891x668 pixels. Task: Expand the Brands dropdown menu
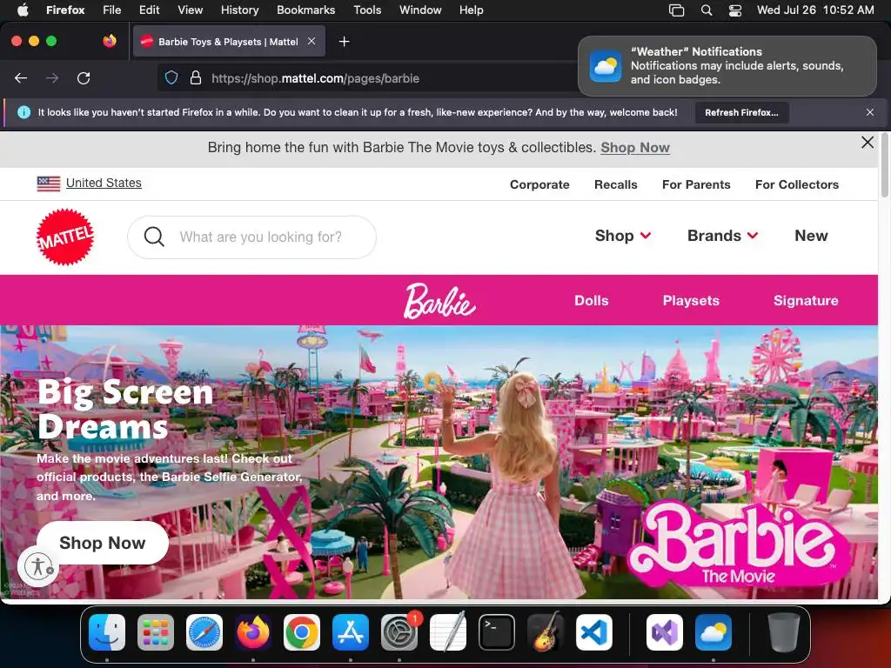[x=723, y=236]
